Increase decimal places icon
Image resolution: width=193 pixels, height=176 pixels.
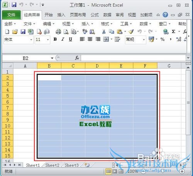tap(179, 39)
